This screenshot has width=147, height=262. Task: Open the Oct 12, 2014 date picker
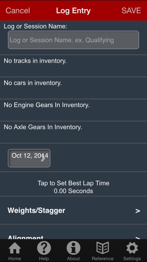coord(29,158)
